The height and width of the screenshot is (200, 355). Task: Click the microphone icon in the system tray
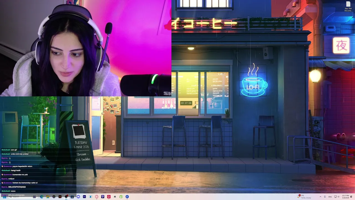325,197
